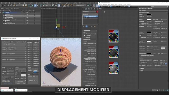Toggle 3D Snaps icon
Screen dimensions: 169x95
62,5
